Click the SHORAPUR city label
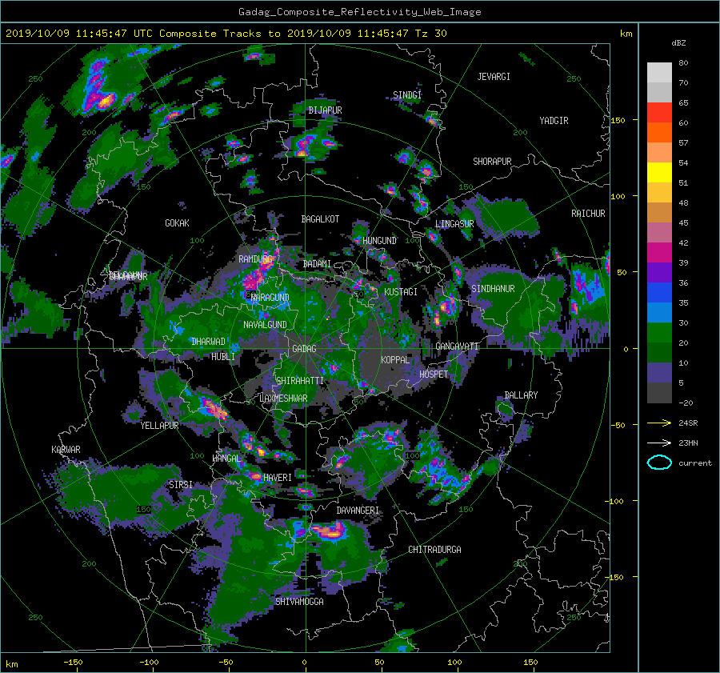Screen dimensions: 720x673 (492, 162)
